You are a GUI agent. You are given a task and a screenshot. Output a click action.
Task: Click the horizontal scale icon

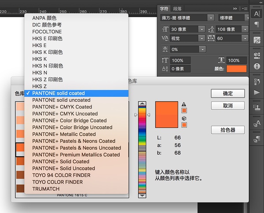[221, 60]
